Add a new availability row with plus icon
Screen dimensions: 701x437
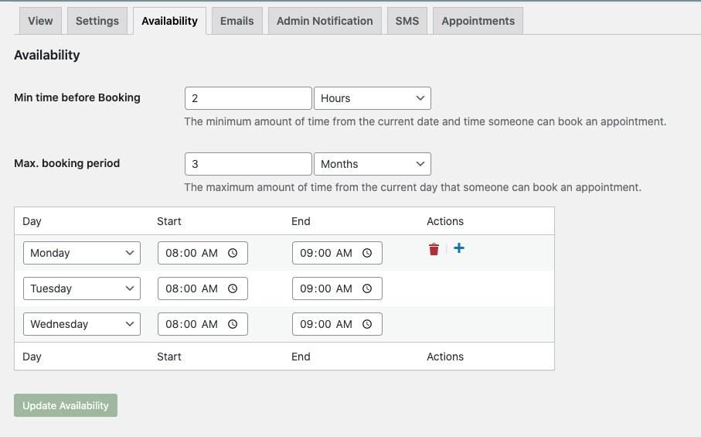[x=458, y=248]
